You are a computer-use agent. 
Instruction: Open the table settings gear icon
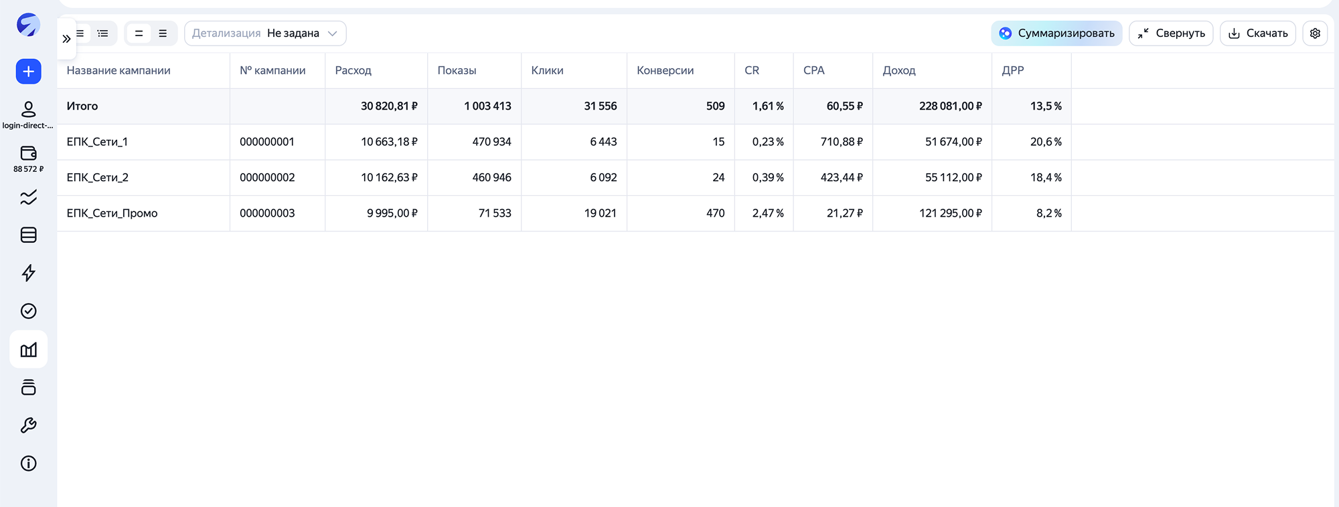(1315, 33)
